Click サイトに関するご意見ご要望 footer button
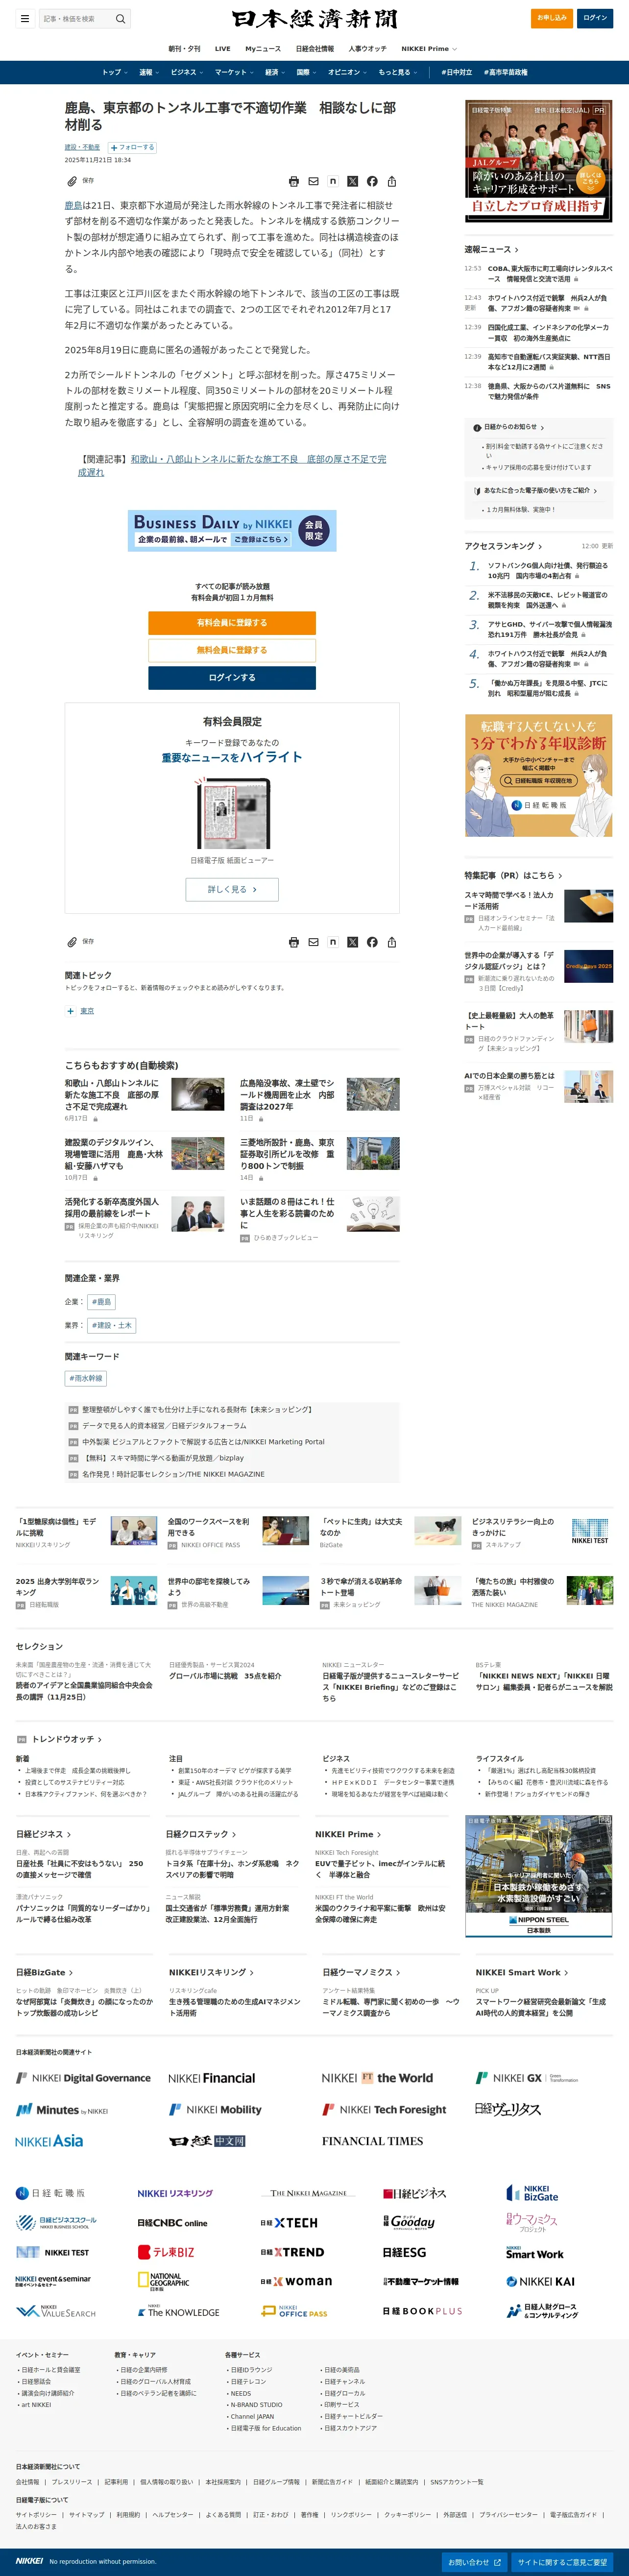 [562, 2562]
